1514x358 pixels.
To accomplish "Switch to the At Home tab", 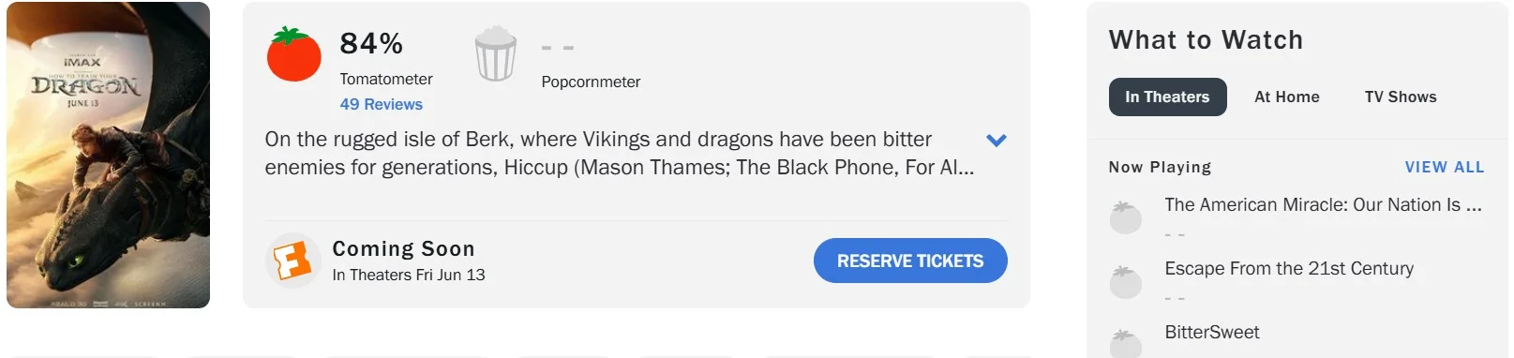I will click(x=1286, y=97).
